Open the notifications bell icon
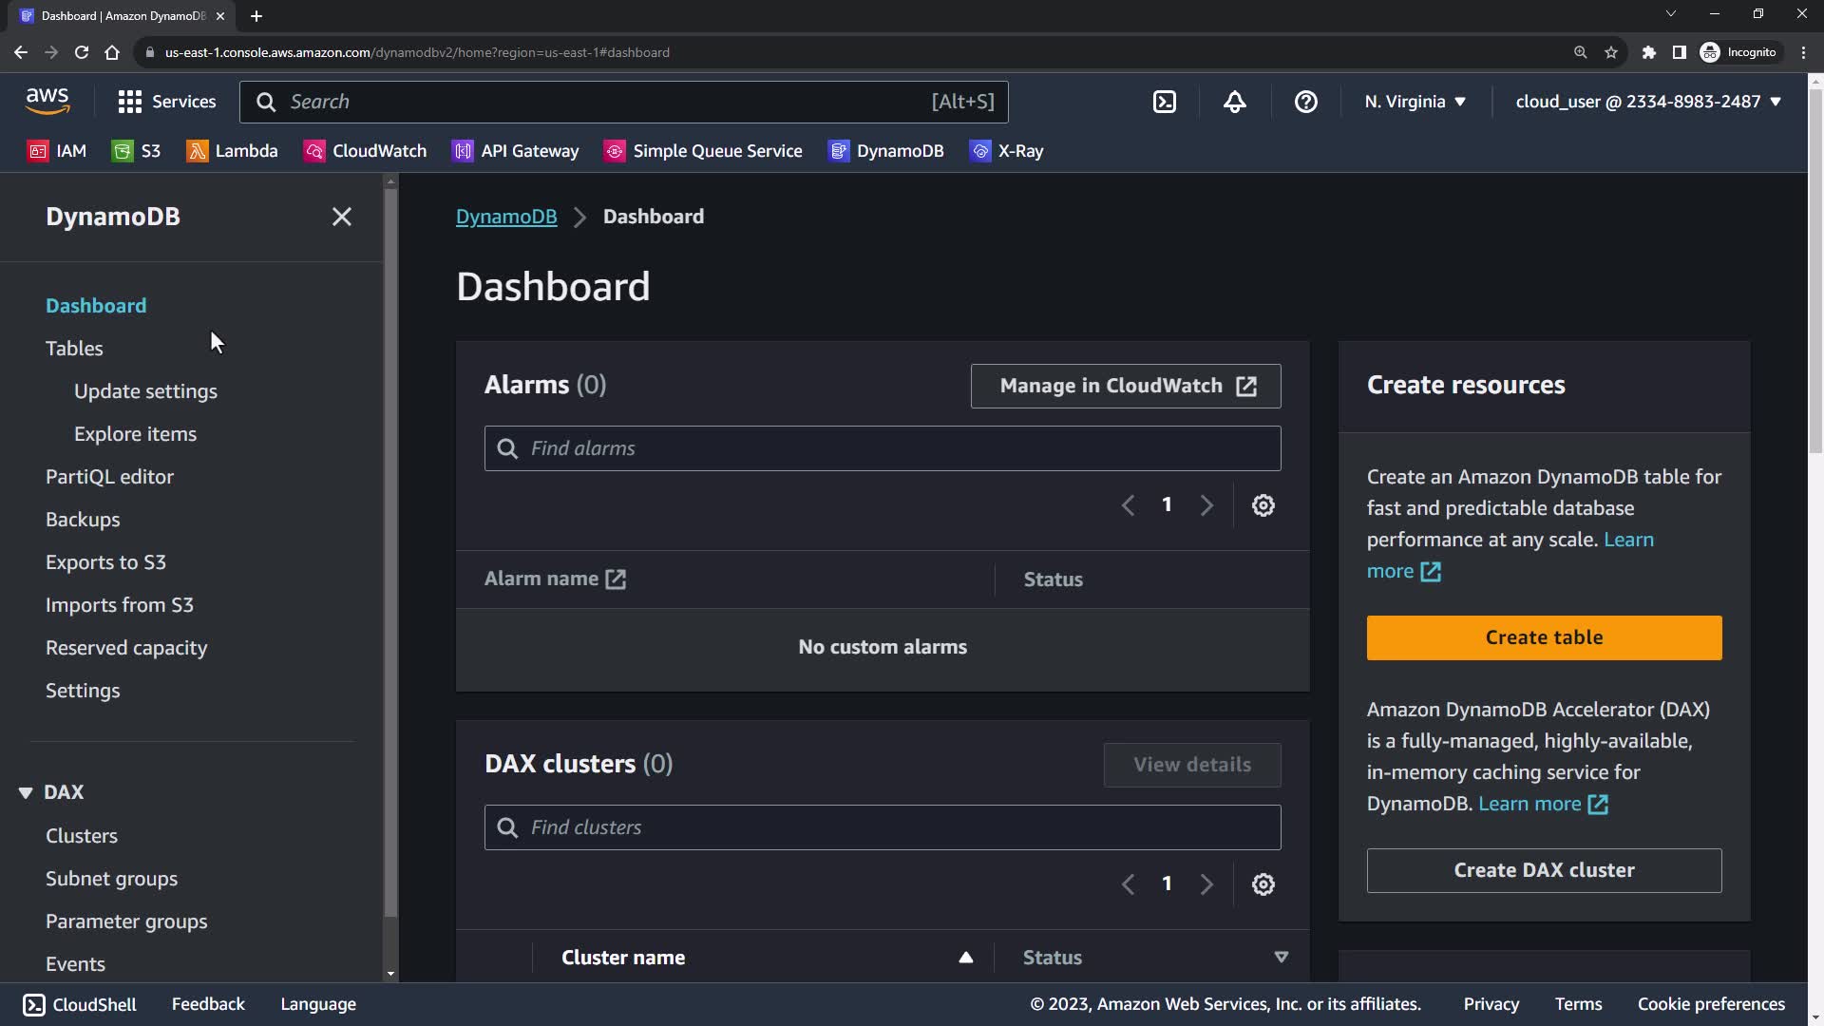This screenshot has height=1026, width=1824. 1234,102
